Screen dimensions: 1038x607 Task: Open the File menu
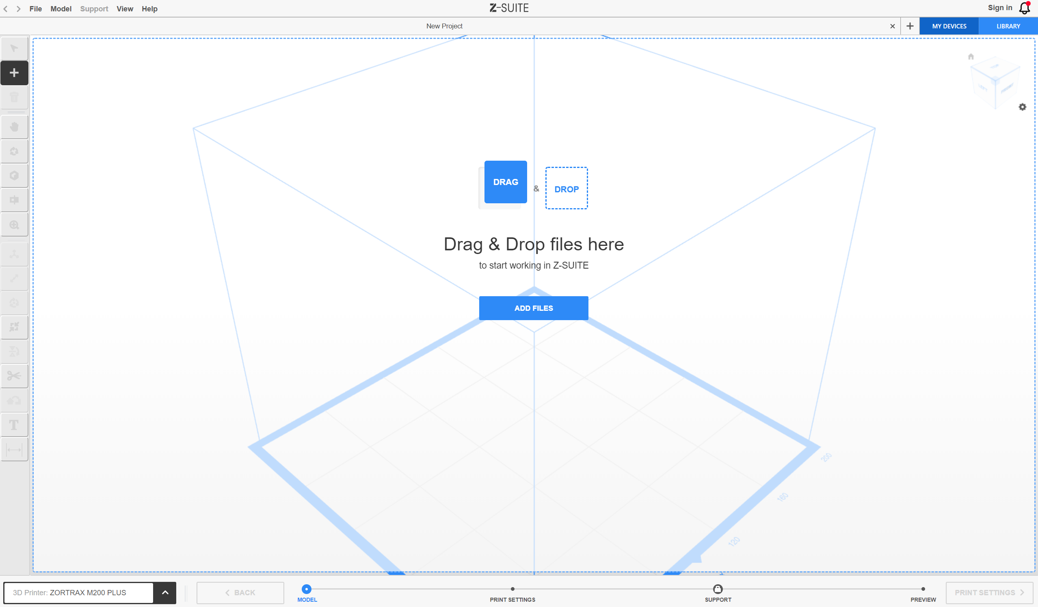(x=35, y=9)
